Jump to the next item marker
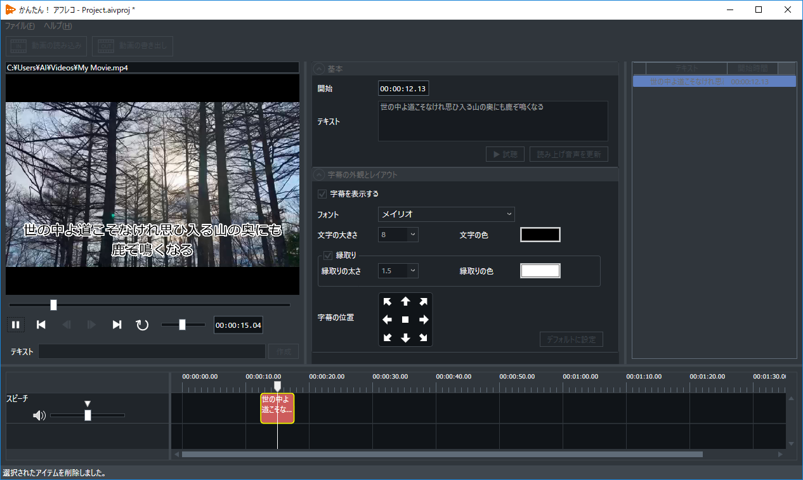803x480 pixels. (x=117, y=325)
